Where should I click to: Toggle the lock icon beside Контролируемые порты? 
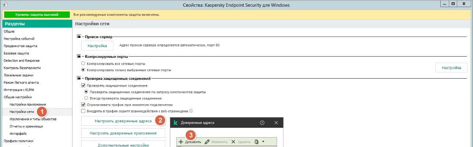click(79, 57)
